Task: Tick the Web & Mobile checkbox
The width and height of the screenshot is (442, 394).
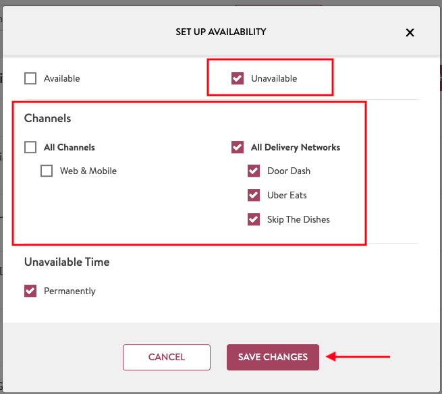Action: (47, 171)
